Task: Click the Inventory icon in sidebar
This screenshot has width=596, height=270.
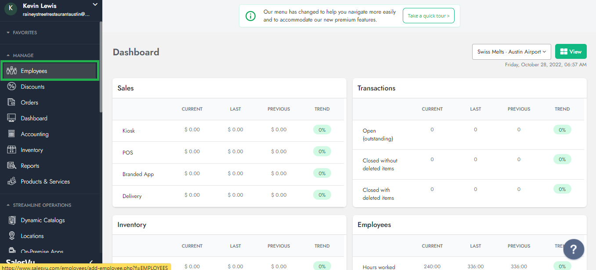Action: [x=12, y=150]
